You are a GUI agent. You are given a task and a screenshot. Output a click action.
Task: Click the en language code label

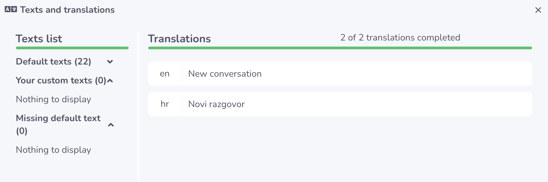tap(165, 74)
